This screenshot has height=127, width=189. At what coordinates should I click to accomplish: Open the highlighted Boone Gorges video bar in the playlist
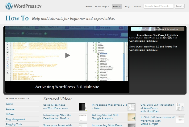coord(157,29)
